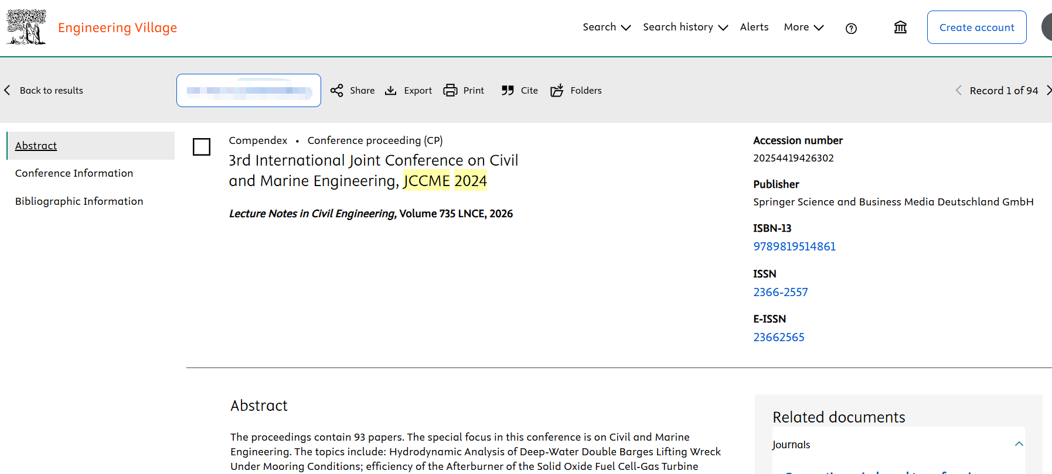
Task: Click the ISSN 2366-2557 link
Action: (x=780, y=292)
